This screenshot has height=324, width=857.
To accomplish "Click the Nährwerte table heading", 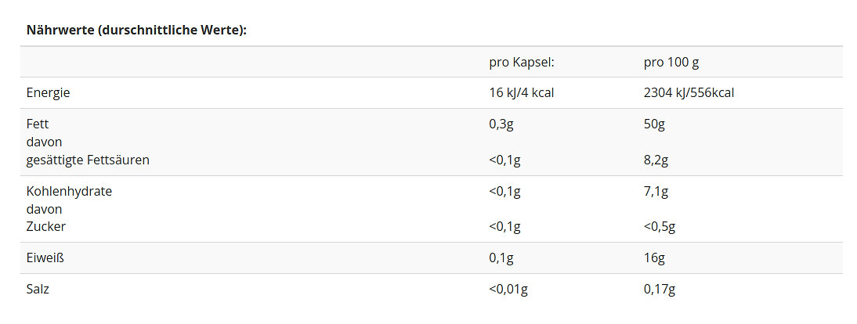I will 136,31.
